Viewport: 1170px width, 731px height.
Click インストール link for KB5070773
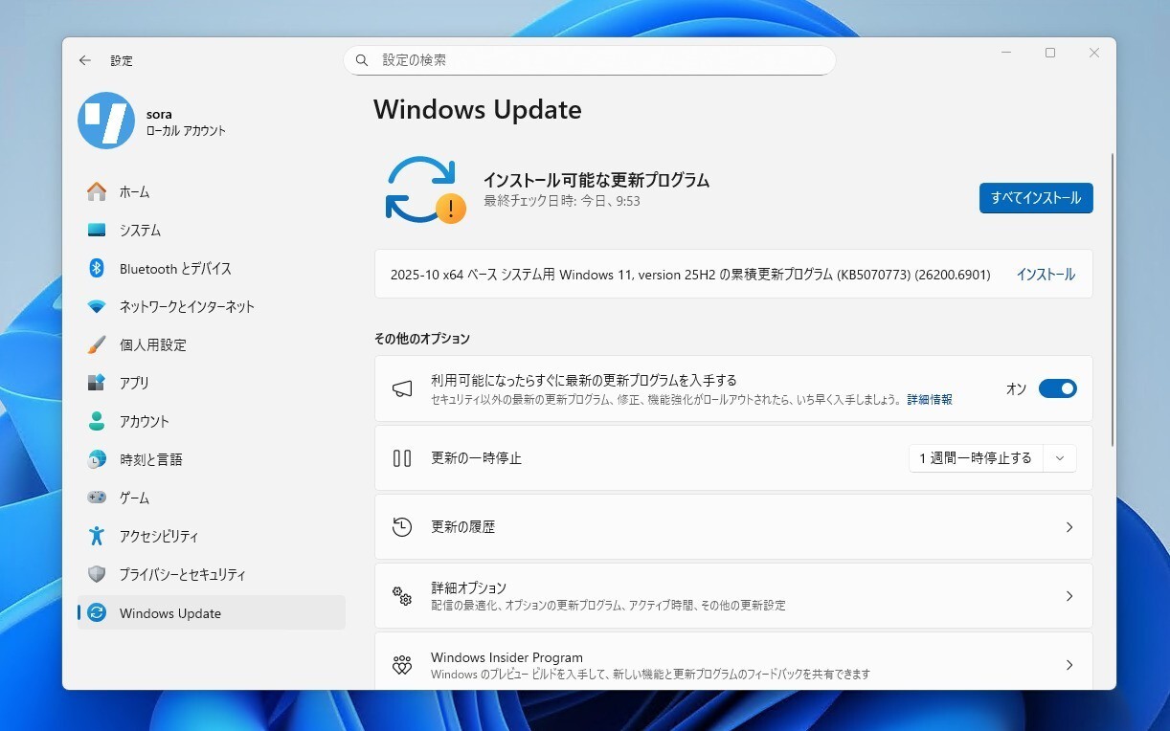click(x=1045, y=275)
